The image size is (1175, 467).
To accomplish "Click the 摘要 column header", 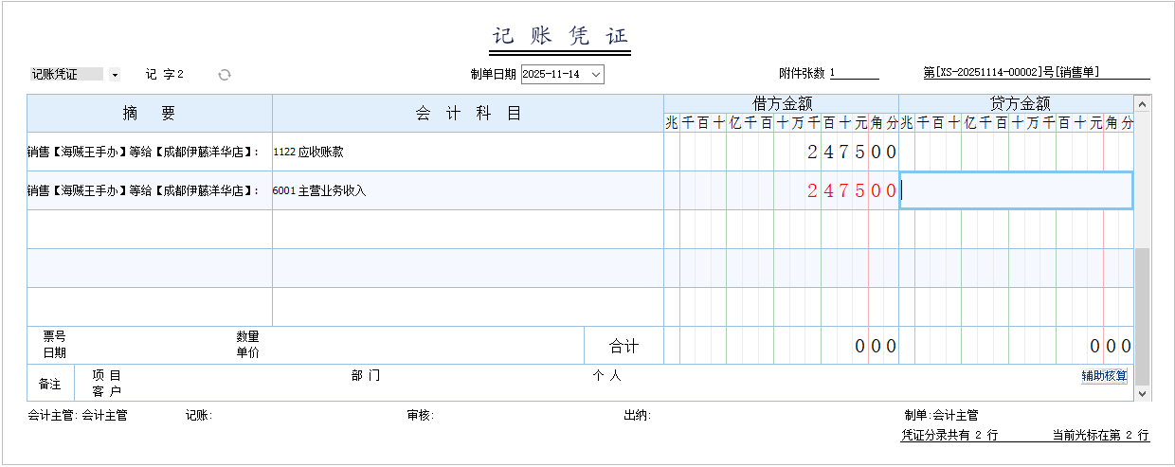I will click(x=149, y=114).
